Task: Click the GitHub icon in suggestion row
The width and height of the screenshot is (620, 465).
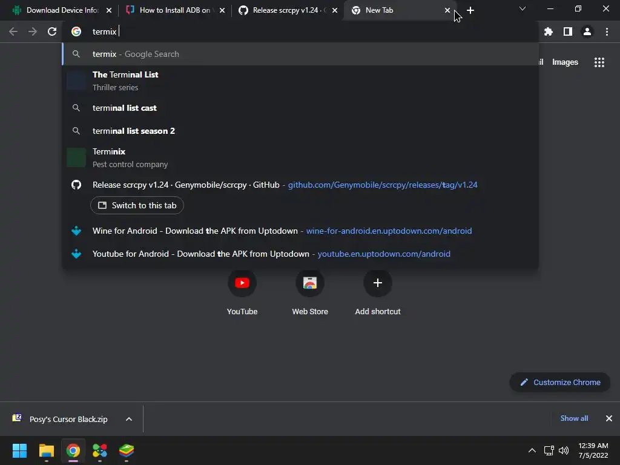Action: [76, 185]
